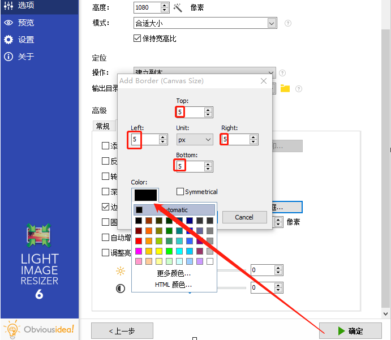Click the Bottom border input field

tap(191, 166)
